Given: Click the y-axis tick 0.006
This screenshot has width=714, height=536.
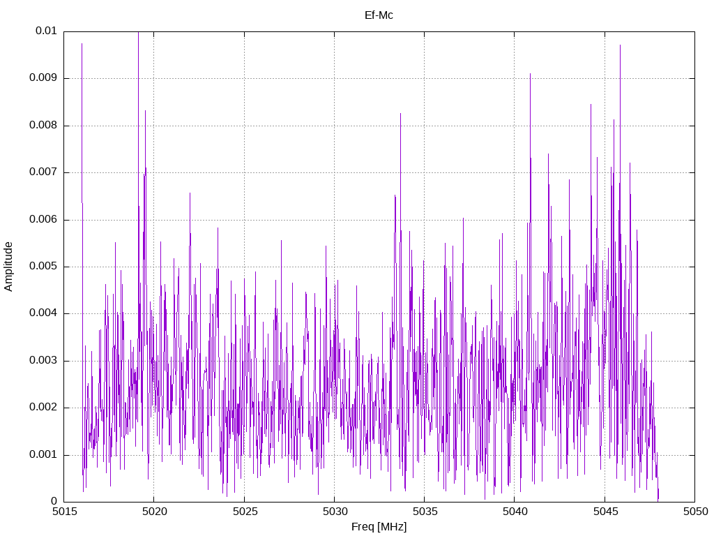Looking at the screenshot, I should coord(43,220).
